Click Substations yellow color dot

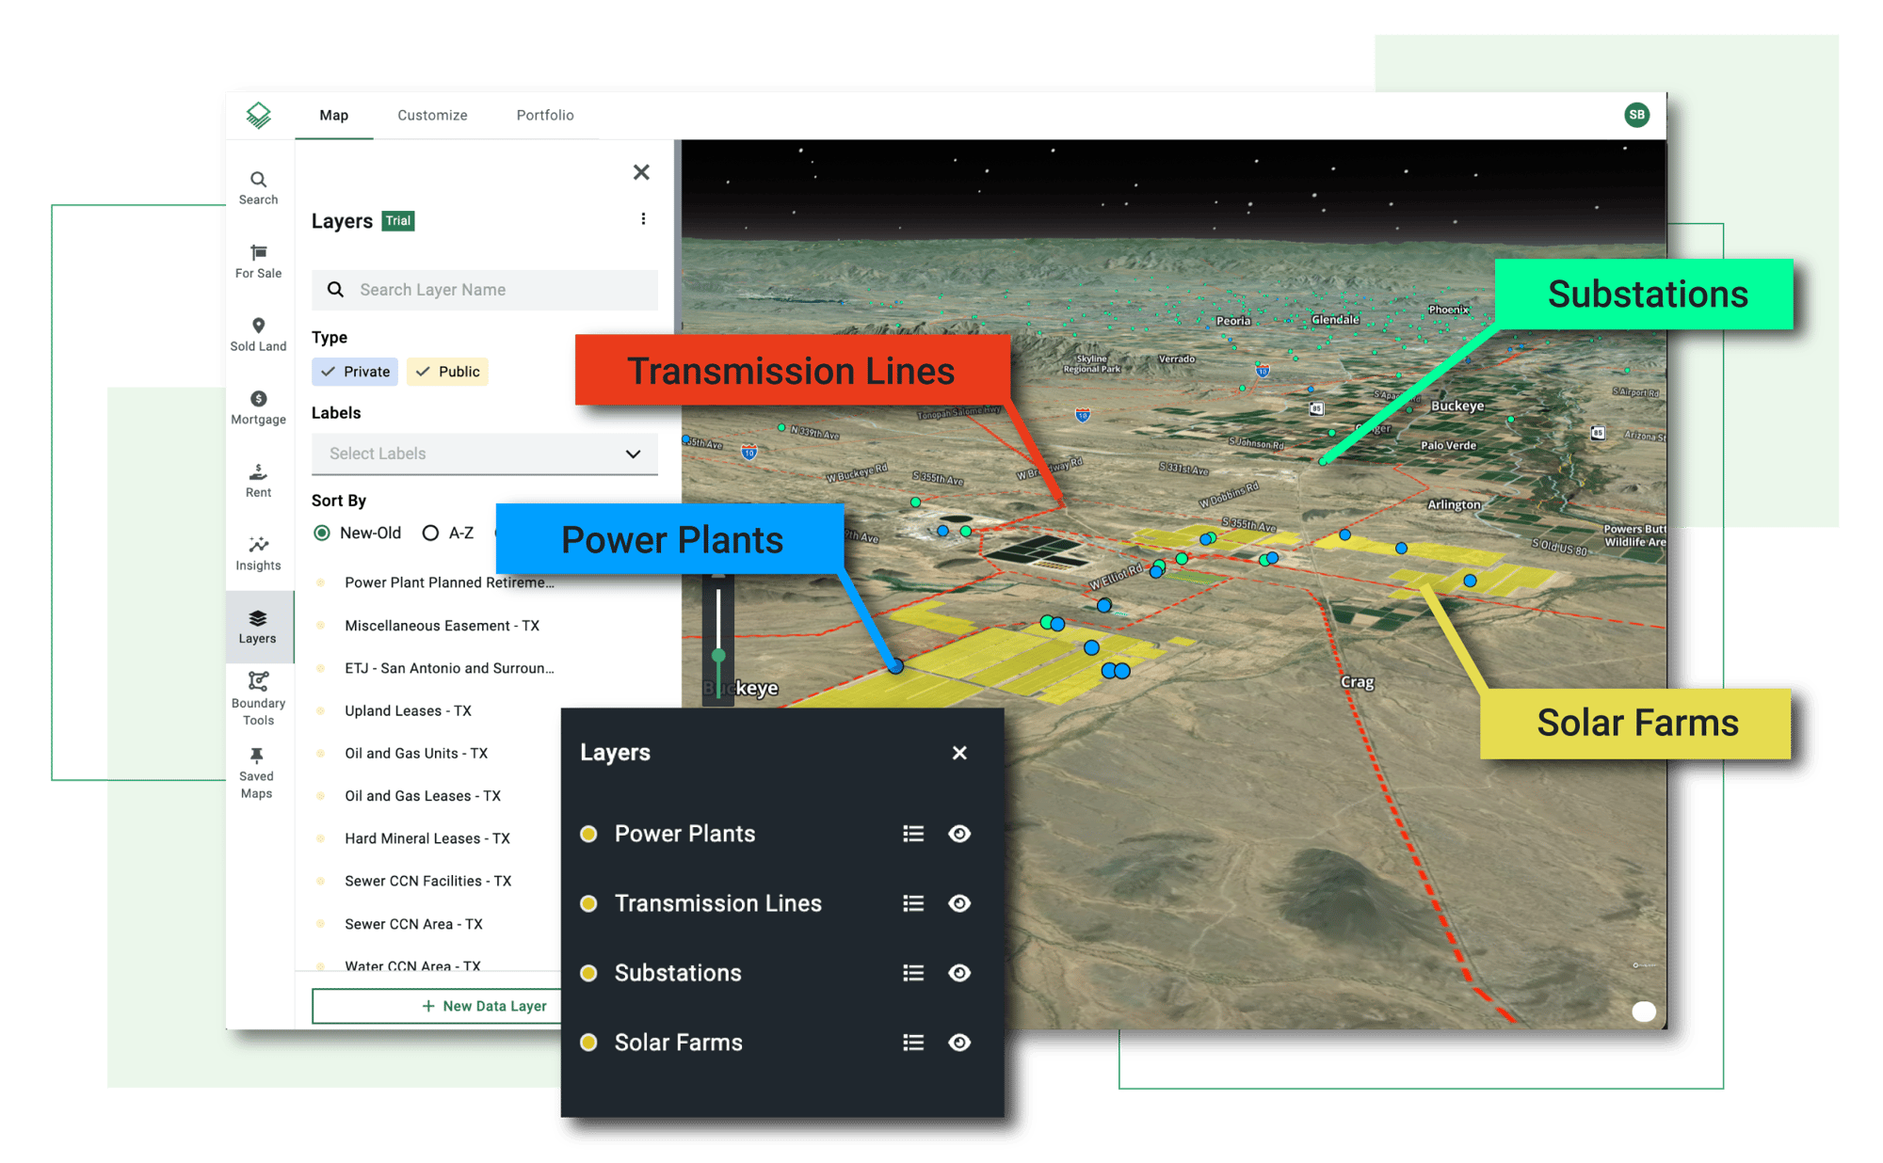point(588,973)
